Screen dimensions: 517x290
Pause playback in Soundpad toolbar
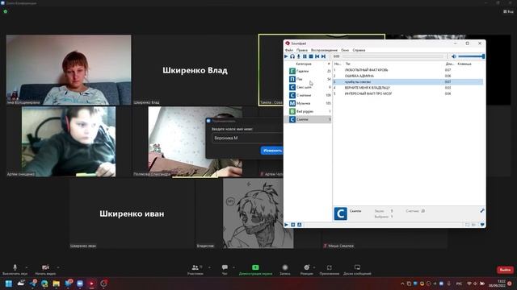click(x=305, y=56)
